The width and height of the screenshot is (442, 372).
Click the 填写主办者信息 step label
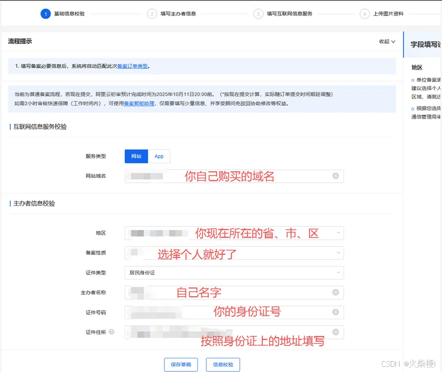click(x=178, y=14)
